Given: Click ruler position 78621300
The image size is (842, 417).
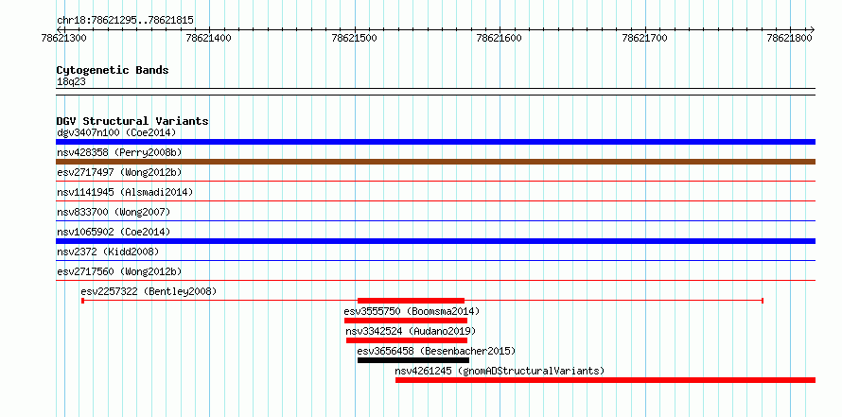Looking at the screenshot, I should [65, 39].
